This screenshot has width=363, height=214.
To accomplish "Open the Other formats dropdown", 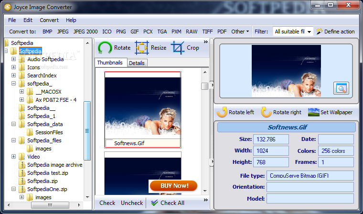I will click(240, 32).
